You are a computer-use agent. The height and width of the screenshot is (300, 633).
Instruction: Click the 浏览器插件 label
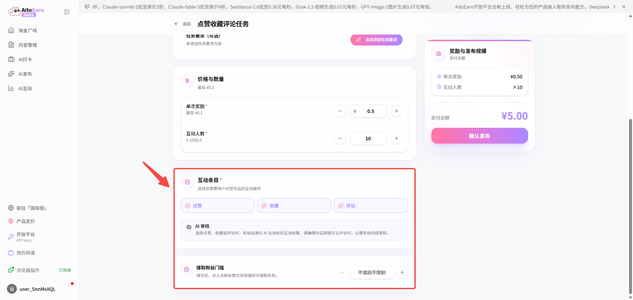28,270
